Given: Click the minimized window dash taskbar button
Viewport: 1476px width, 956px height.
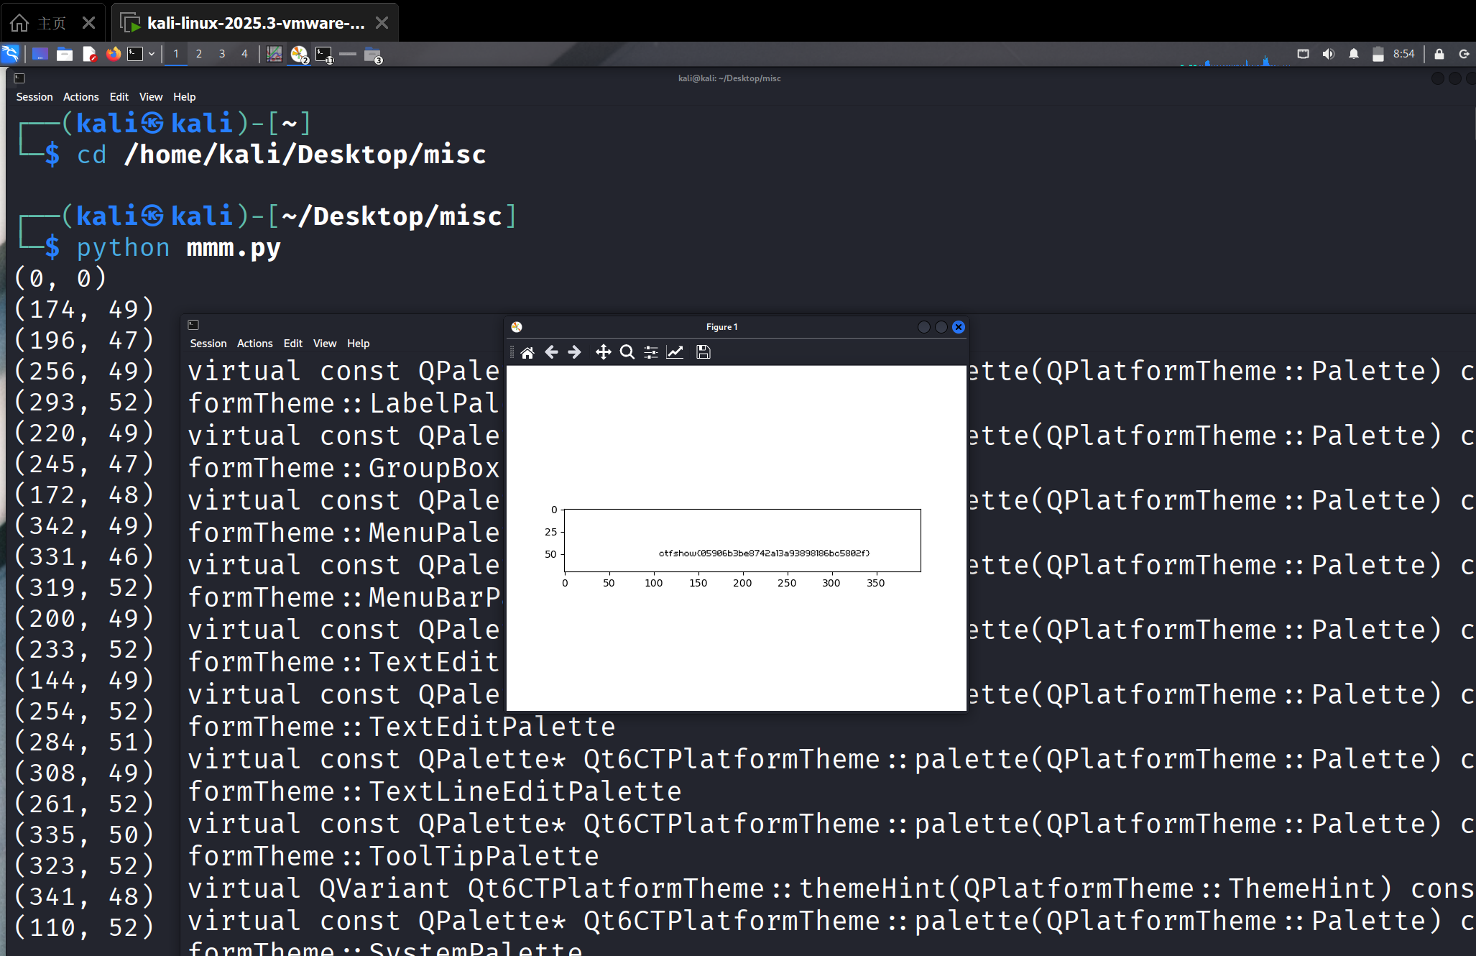Looking at the screenshot, I should click(348, 54).
